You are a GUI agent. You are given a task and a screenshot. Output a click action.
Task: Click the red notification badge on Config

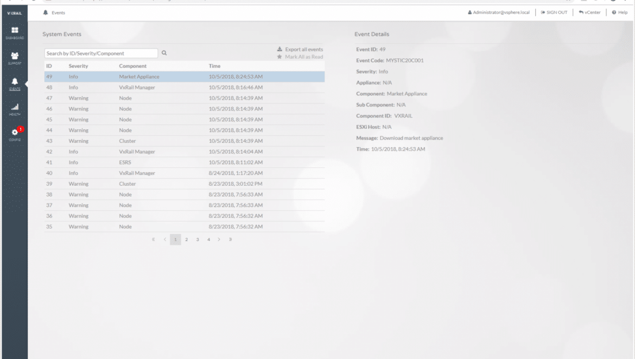[x=21, y=129]
